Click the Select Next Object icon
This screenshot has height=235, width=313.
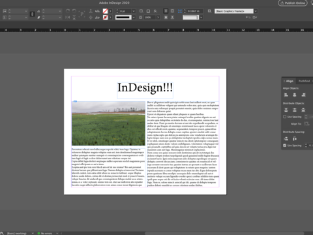click(97, 18)
